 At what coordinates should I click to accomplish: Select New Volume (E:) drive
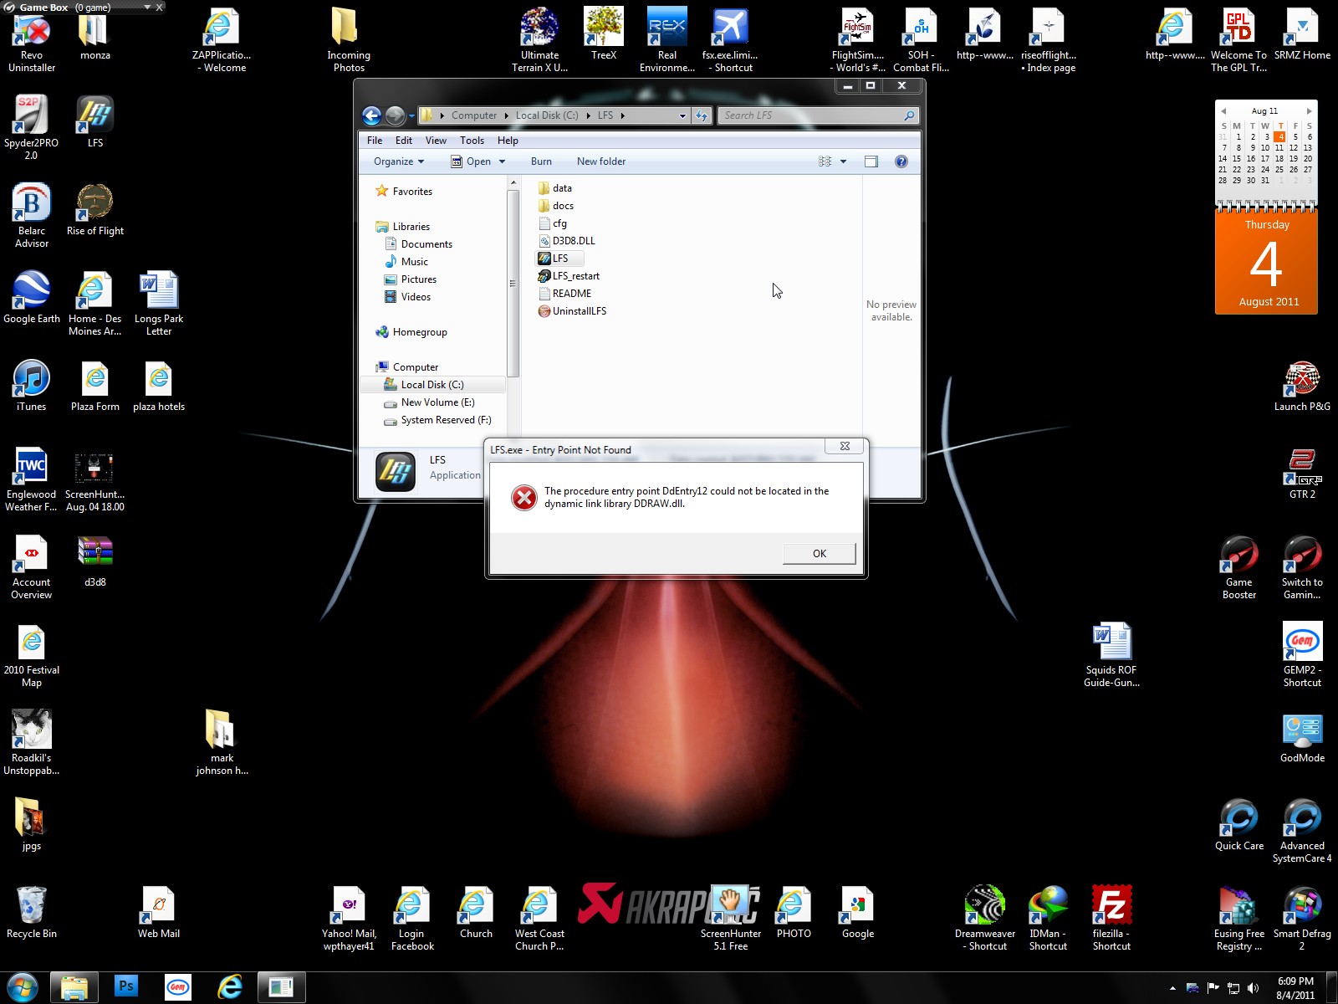coord(429,402)
